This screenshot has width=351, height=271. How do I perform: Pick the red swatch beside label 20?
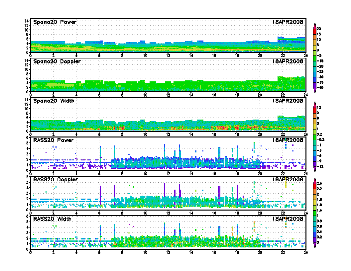tap(315, 31)
